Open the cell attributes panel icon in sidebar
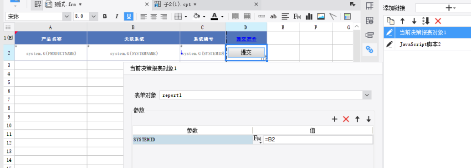This screenshot has height=168, width=471. 369,21
